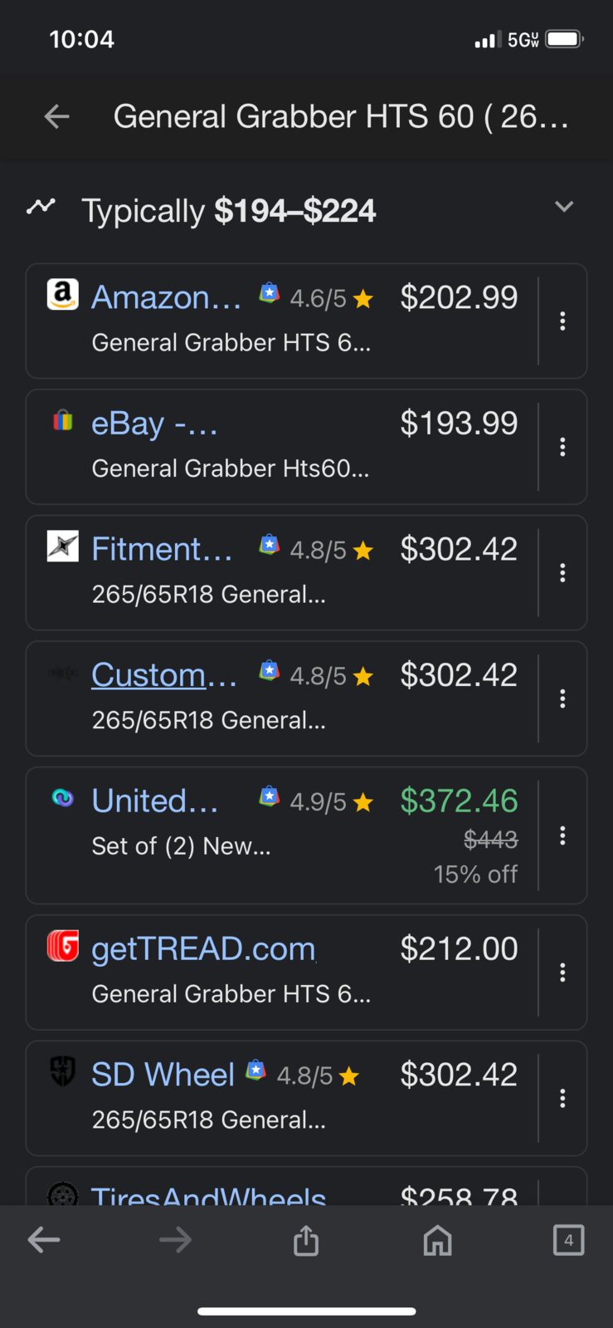
Task: Expand the Typically $194–$224 price range chevron
Action: [564, 207]
